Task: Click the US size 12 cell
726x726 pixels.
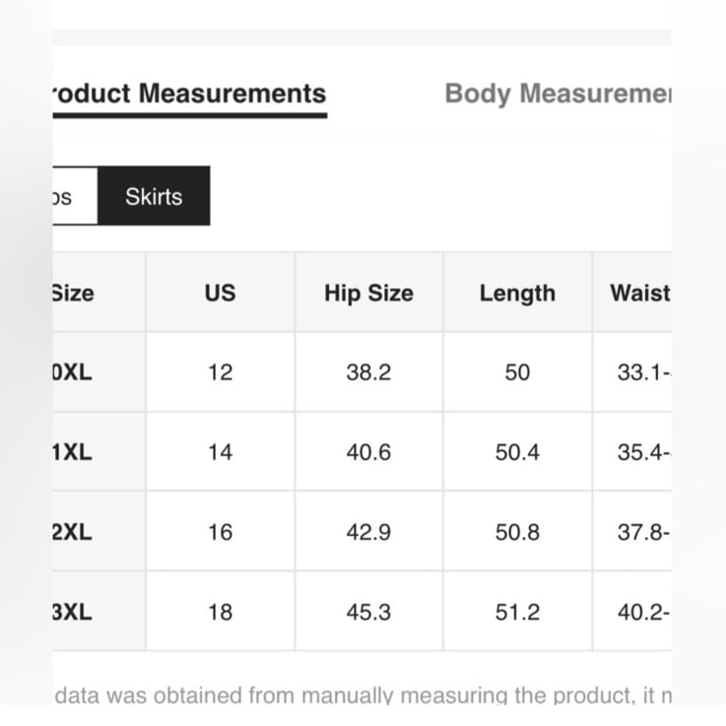Action: [221, 371]
